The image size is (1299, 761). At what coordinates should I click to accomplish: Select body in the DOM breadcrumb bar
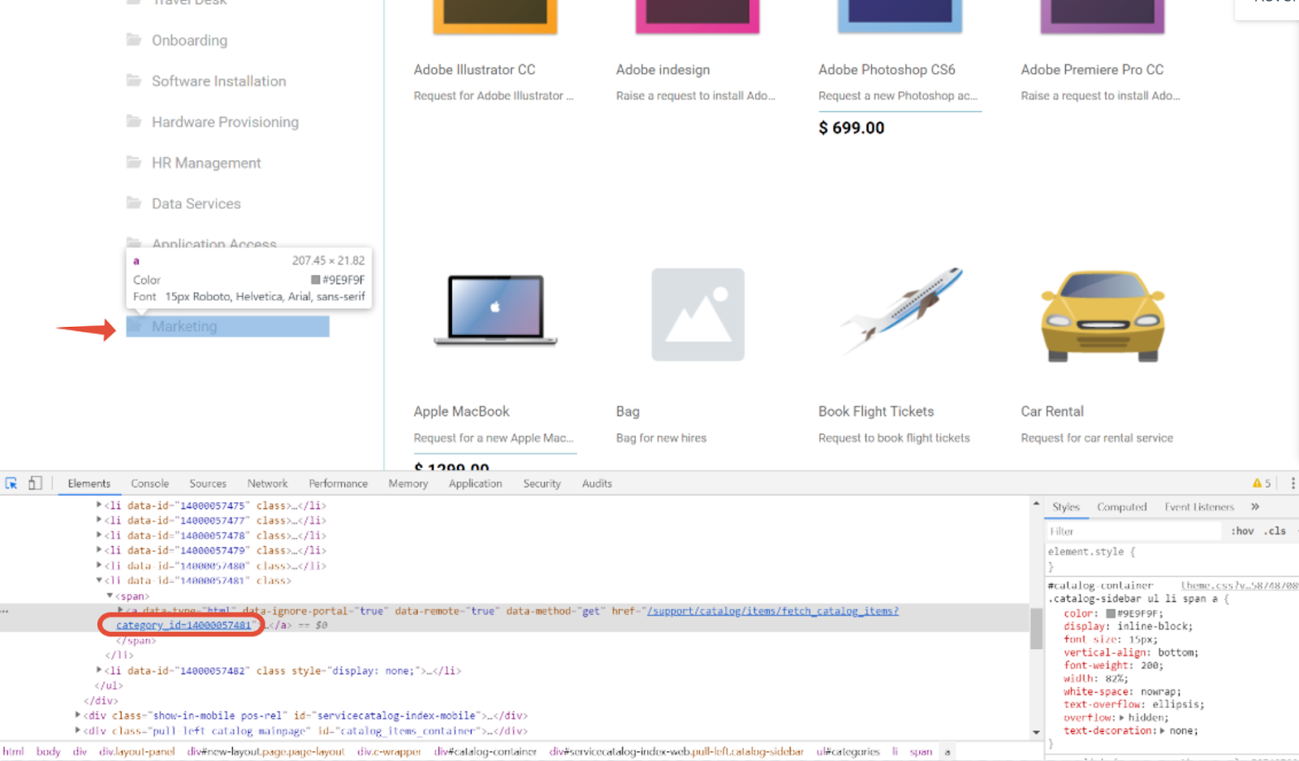click(48, 751)
